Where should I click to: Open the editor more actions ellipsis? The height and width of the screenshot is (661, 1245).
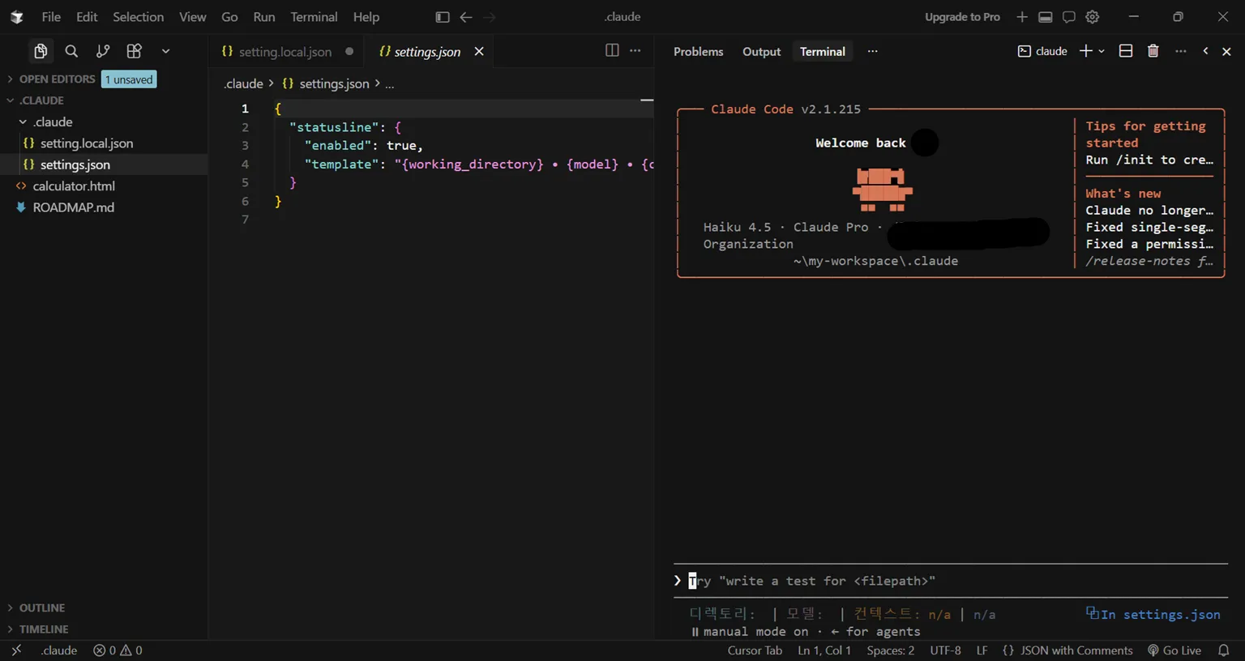[635, 50]
